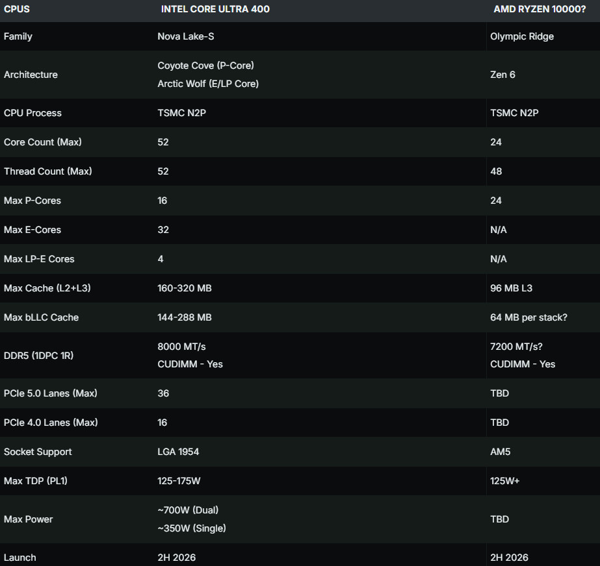Select AMD's CUDIMM - Yes text

pos(523,364)
